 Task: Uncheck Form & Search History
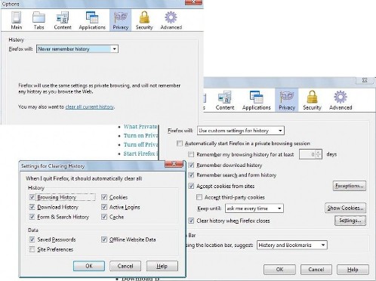coord(32,217)
